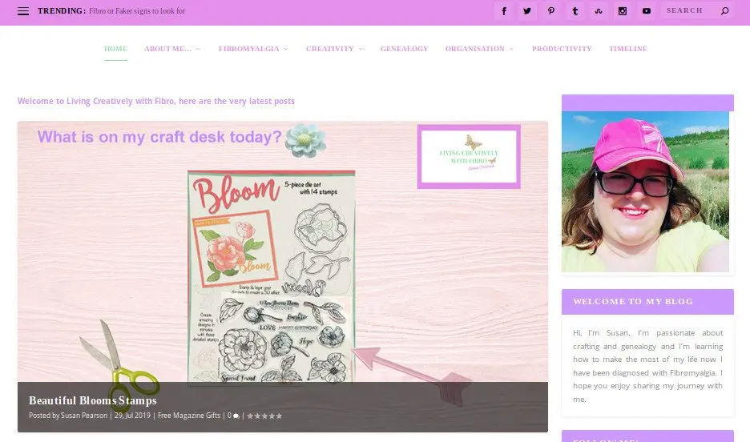Open the StumbleUpon profile icon
The width and height of the screenshot is (750, 442).
pyautogui.click(x=599, y=11)
